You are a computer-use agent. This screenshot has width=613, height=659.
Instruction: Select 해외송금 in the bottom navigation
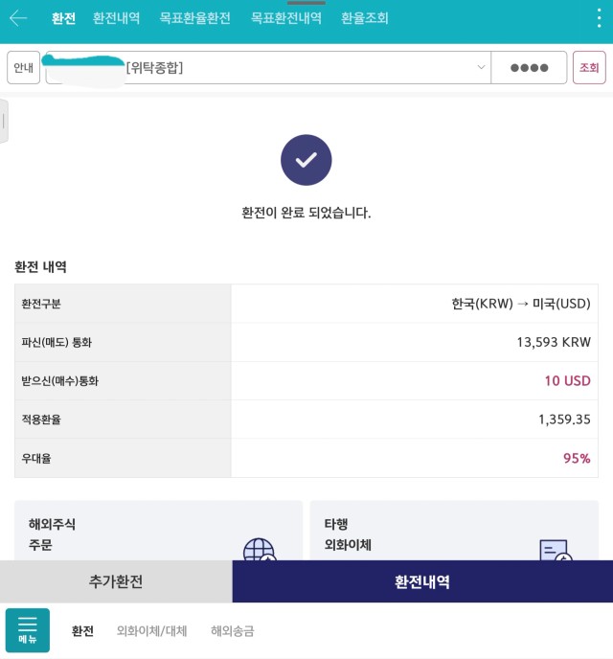(x=233, y=631)
